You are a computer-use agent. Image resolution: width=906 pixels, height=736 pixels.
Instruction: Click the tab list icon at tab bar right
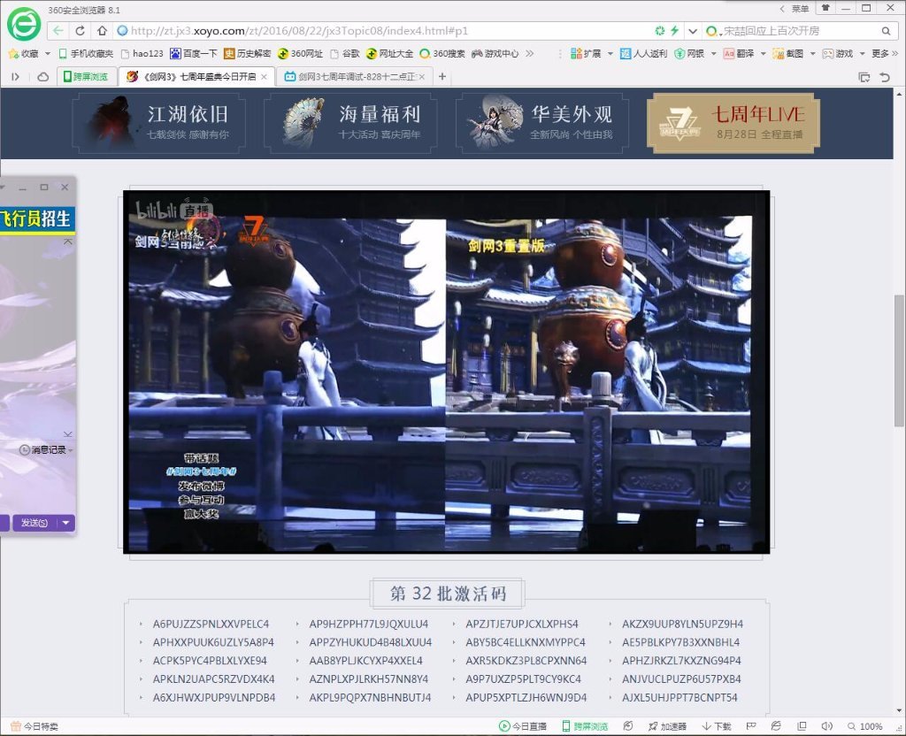(x=864, y=77)
